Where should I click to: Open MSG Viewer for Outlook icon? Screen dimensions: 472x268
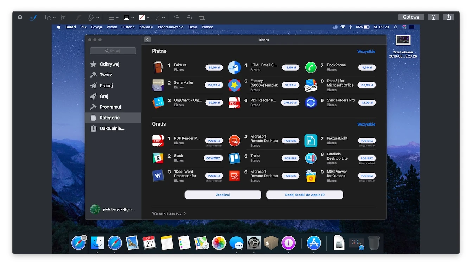coord(311,176)
